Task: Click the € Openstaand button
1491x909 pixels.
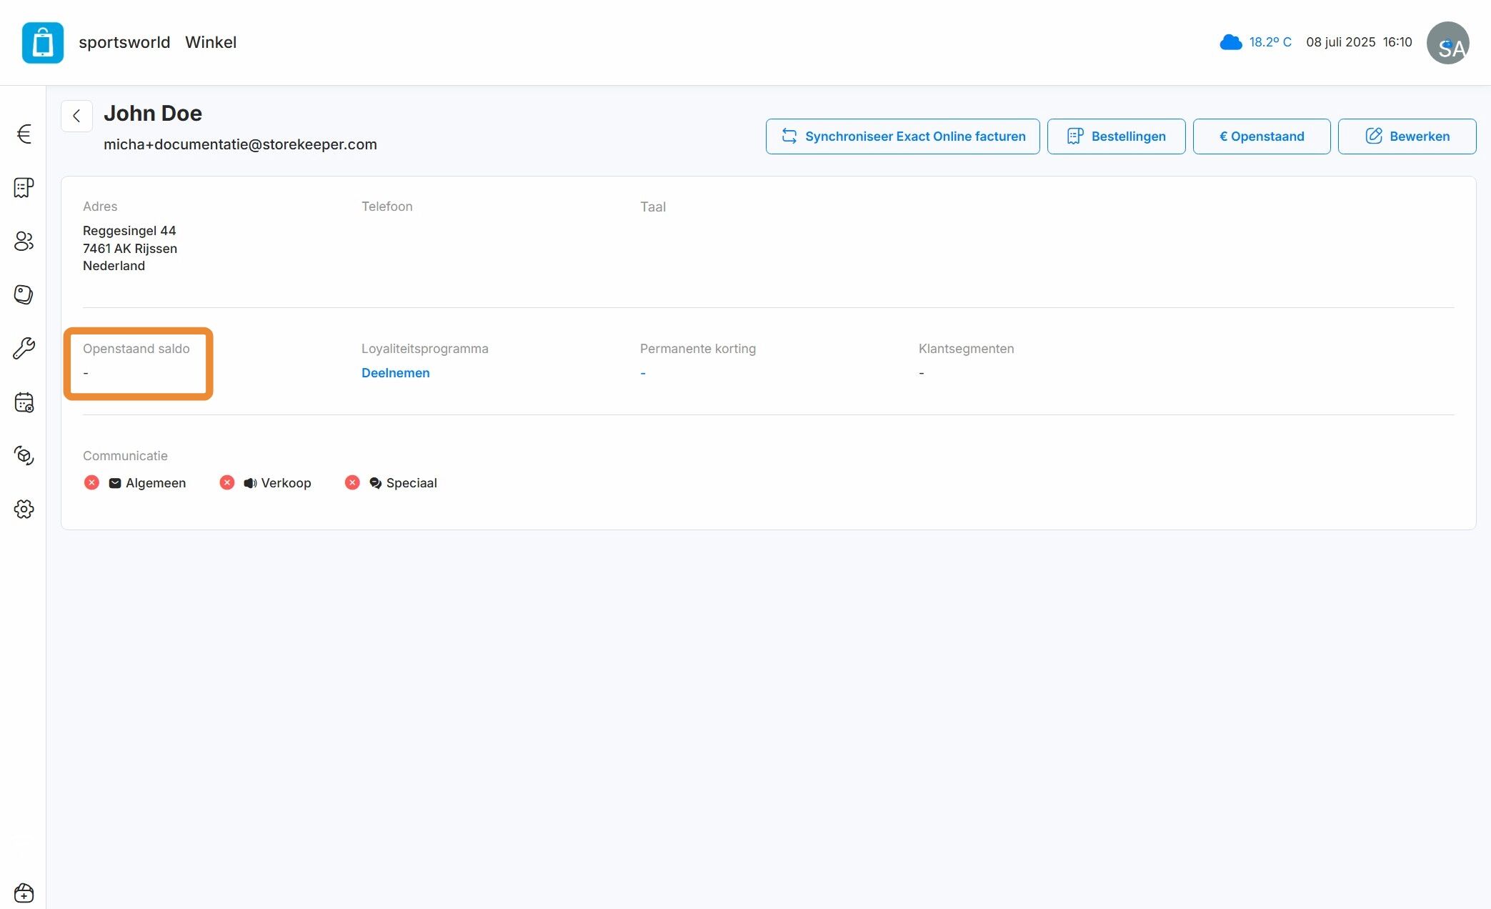Action: click(1262, 136)
